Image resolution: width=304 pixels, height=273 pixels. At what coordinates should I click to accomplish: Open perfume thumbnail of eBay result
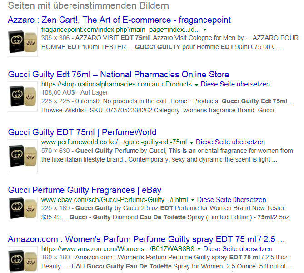23,208
